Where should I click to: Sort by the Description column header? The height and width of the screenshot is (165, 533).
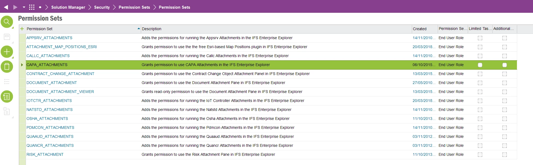pos(151,29)
